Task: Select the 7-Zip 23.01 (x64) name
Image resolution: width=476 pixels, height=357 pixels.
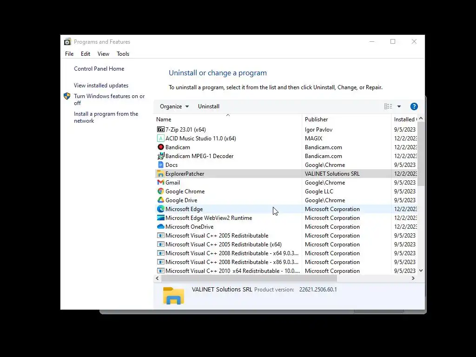Action: coord(185,129)
